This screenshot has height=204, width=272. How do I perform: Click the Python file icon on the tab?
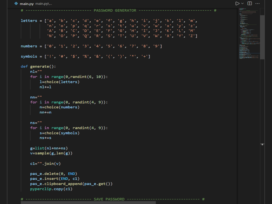pos(16,4)
